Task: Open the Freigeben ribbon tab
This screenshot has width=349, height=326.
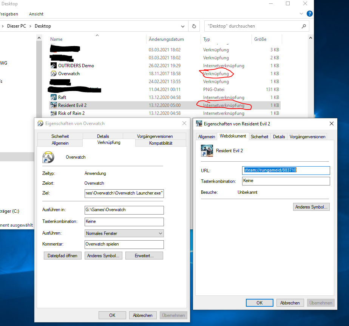Action: (x=9, y=14)
